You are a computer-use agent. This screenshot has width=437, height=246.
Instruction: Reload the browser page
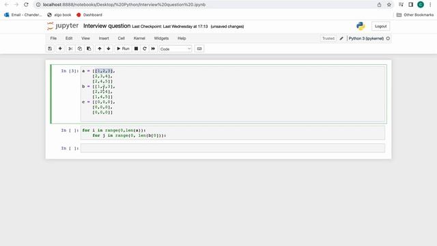tap(26, 5)
